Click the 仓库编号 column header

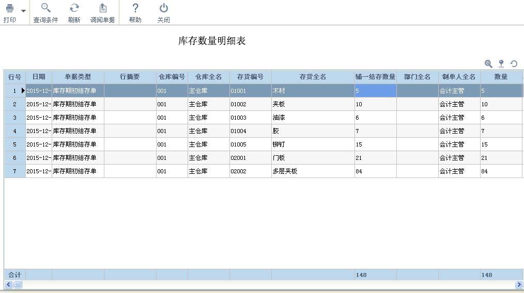172,77
